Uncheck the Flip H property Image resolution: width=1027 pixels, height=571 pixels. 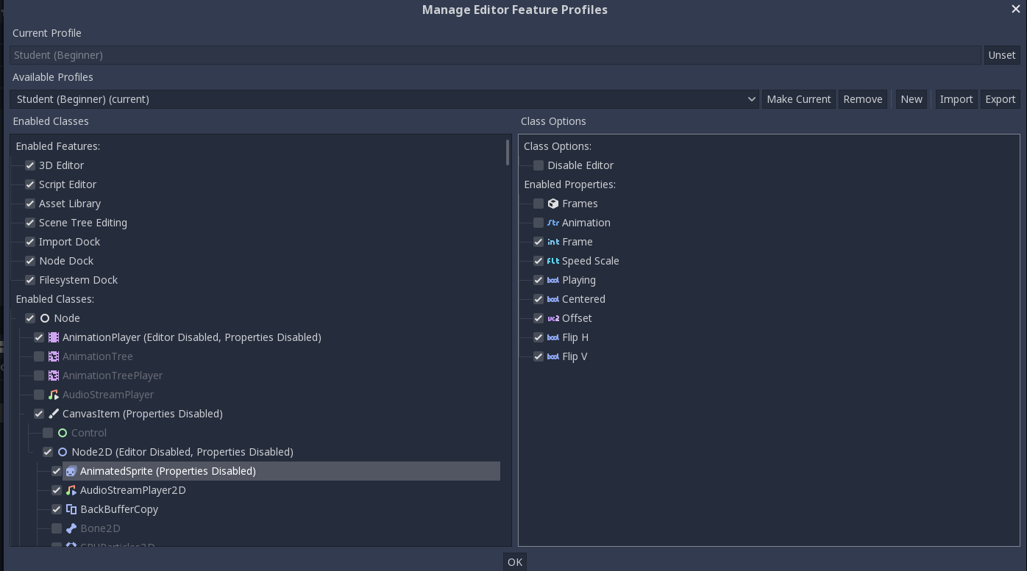click(x=539, y=337)
